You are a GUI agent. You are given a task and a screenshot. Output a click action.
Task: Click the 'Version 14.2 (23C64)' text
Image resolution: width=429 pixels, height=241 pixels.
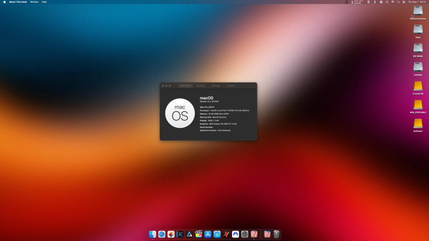(209, 101)
